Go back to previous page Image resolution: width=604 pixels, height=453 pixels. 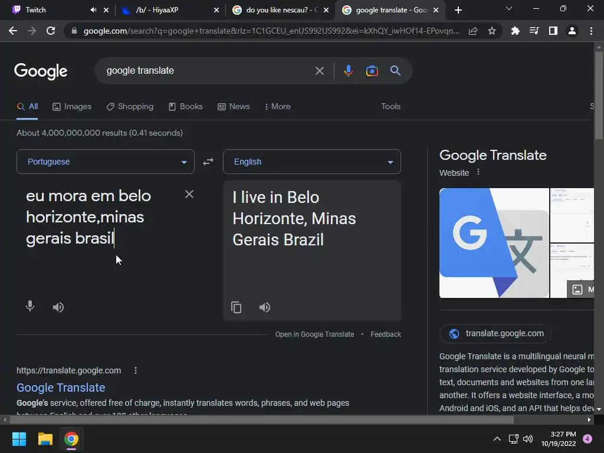click(x=13, y=31)
